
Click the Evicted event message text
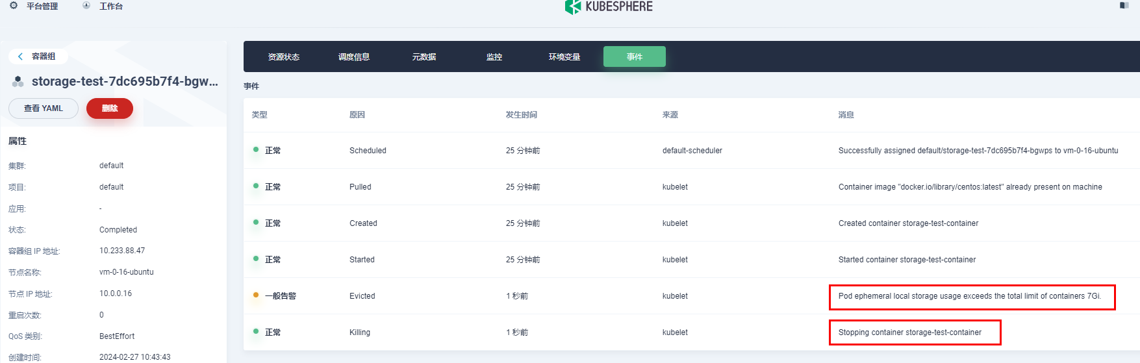pos(969,296)
